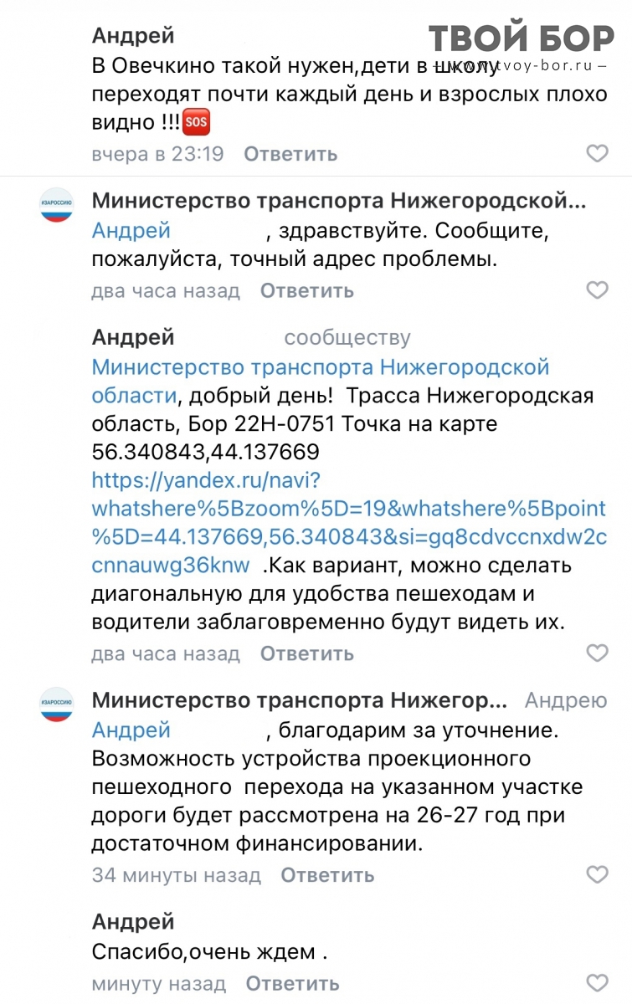Open author name 'Министерство транспорта Нижегородской...'
The width and height of the screenshot is (632, 1004).
tap(338, 201)
